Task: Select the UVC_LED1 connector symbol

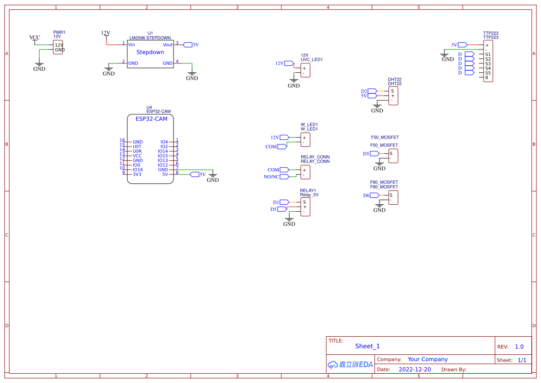Action: [305, 70]
